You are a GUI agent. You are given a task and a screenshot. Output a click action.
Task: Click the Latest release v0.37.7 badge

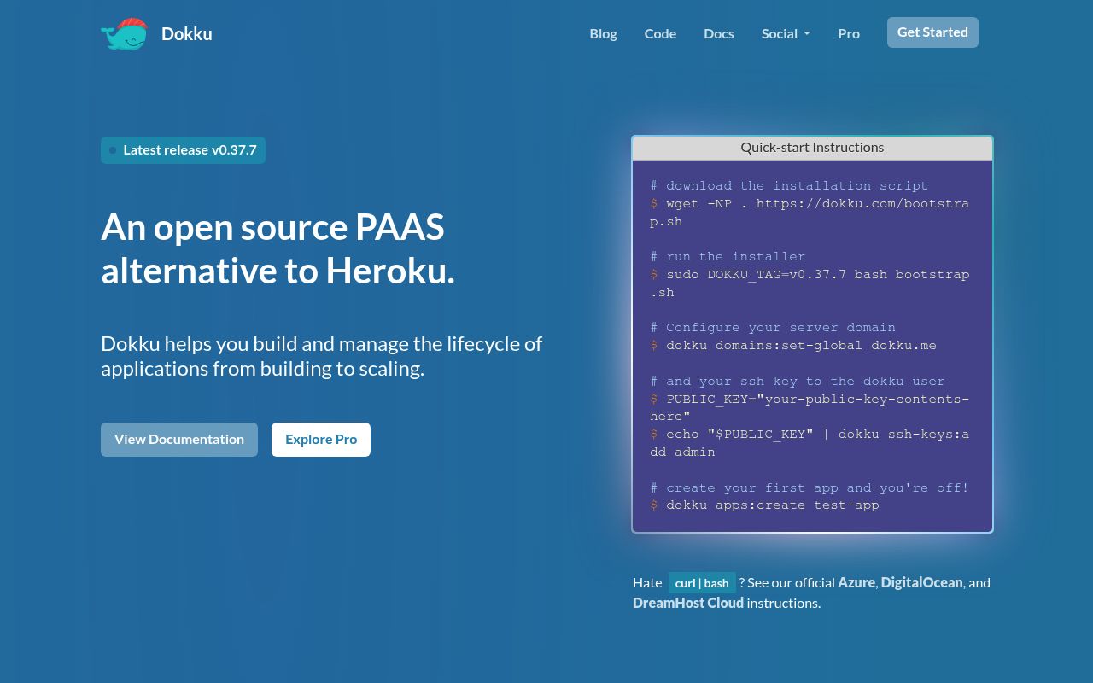click(183, 150)
